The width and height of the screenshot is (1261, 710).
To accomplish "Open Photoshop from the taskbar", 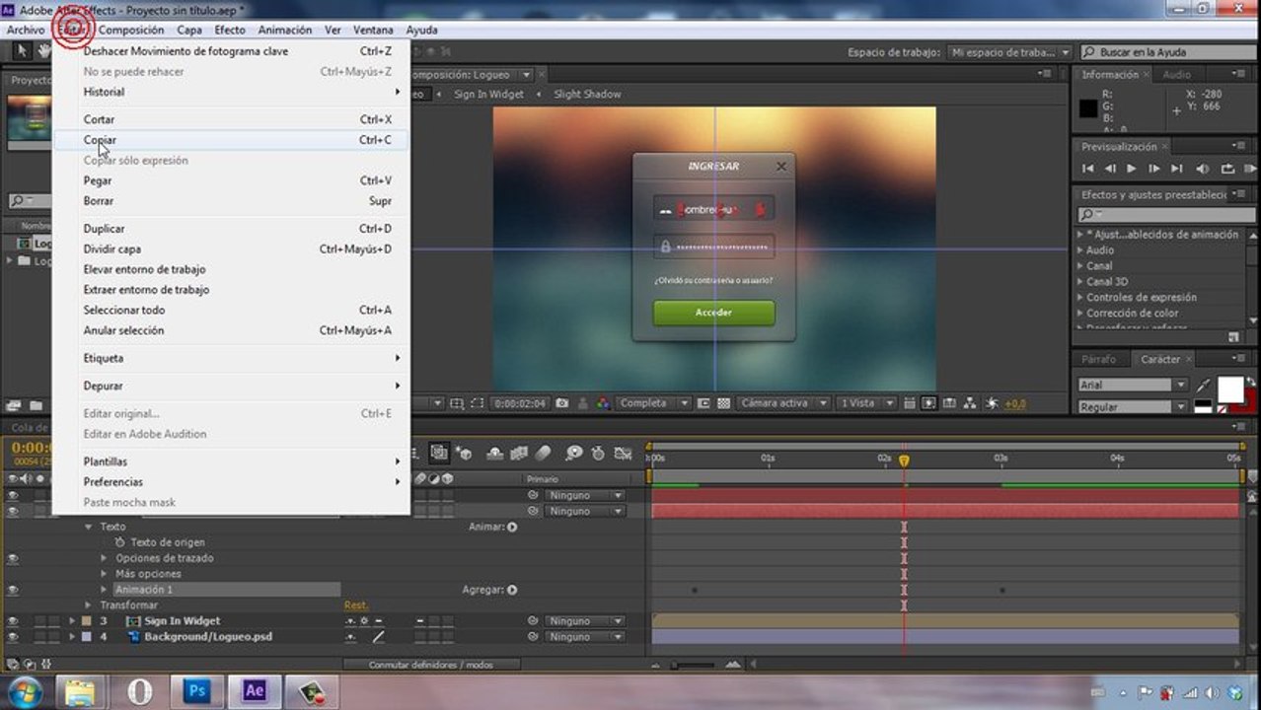I will 196,692.
